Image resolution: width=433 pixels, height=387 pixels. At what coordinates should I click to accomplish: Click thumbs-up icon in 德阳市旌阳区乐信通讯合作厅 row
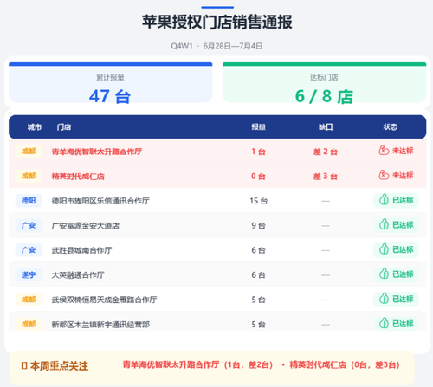pos(384,200)
